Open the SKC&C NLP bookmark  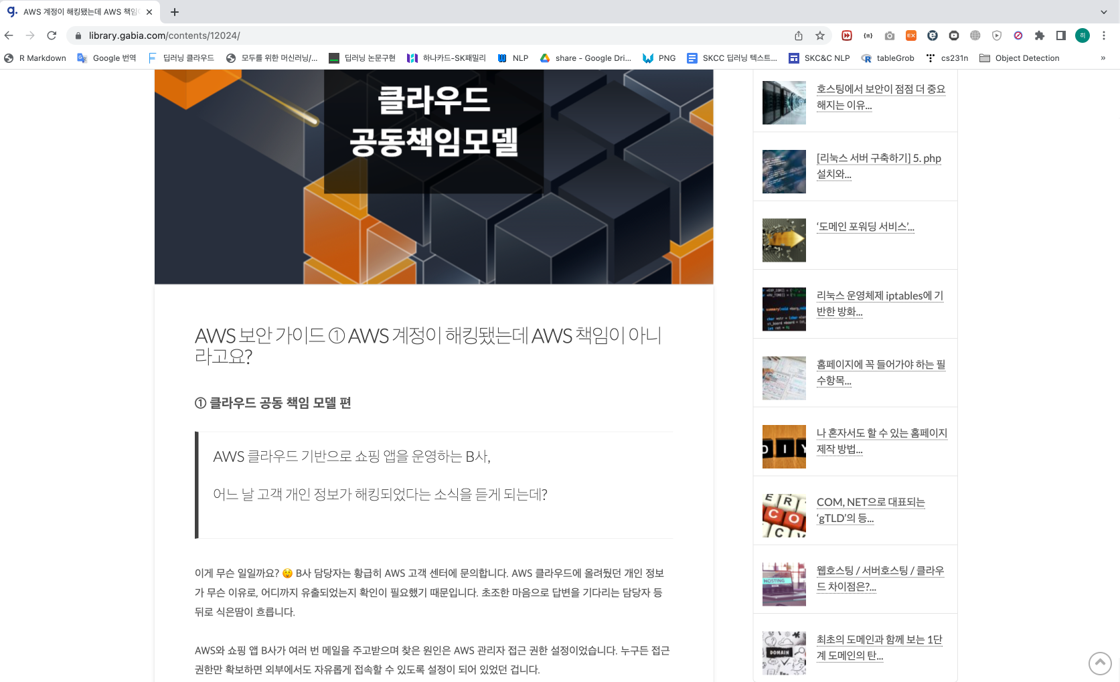point(819,58)
